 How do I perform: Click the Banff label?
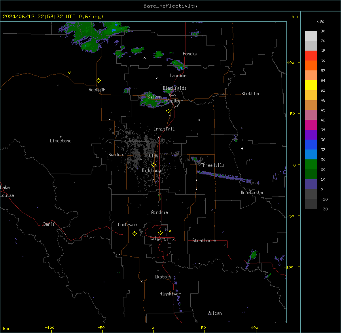49,224
